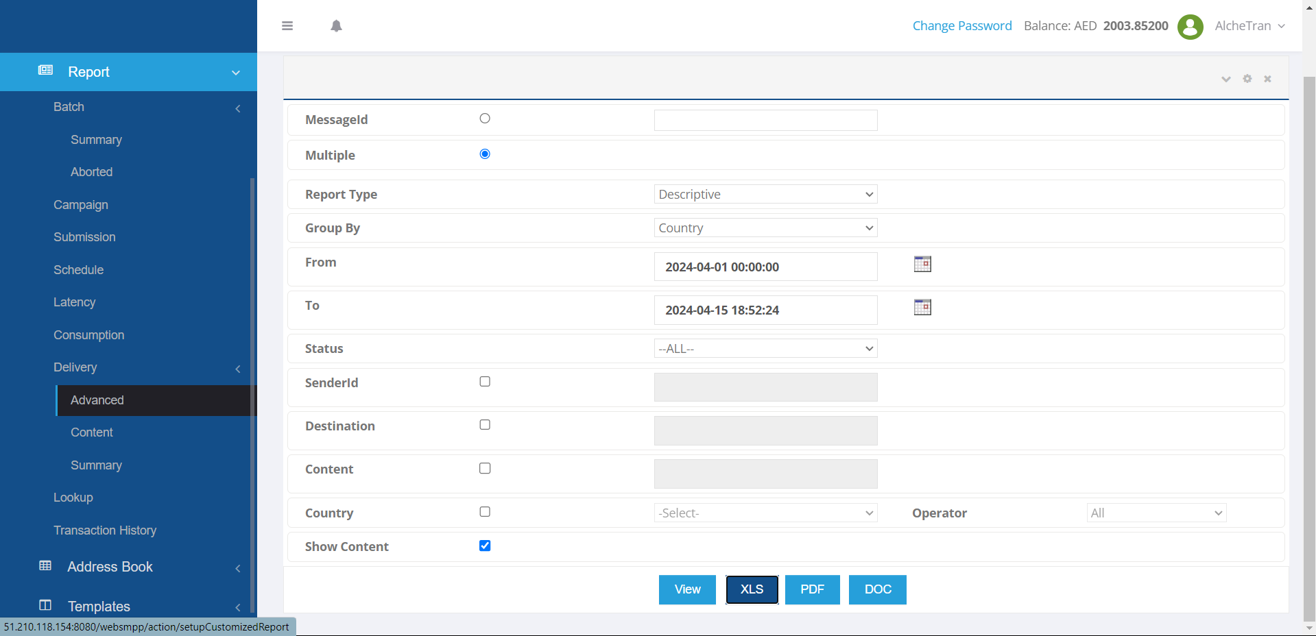Open Content under Delivery
Screen dimensions: 1316x636
point(91,432)
